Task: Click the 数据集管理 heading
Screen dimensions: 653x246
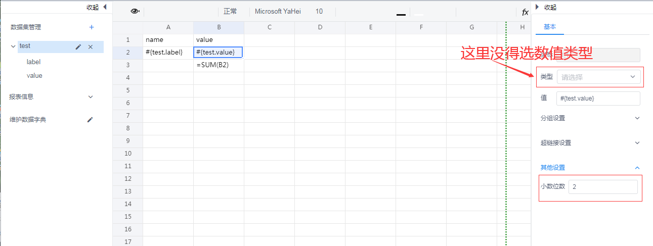Action: click(x=26, y=27)
